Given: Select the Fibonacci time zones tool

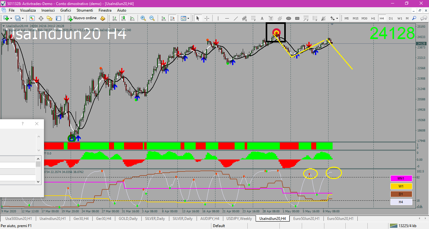Looking at the screenshot, I should (315, 18).
